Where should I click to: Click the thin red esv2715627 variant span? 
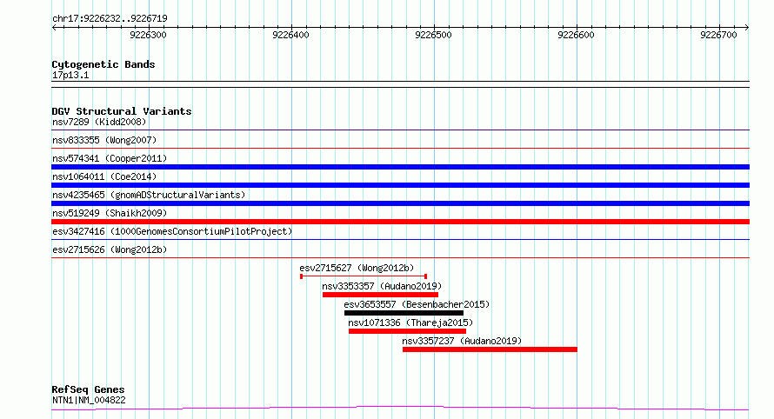[364, 276]
